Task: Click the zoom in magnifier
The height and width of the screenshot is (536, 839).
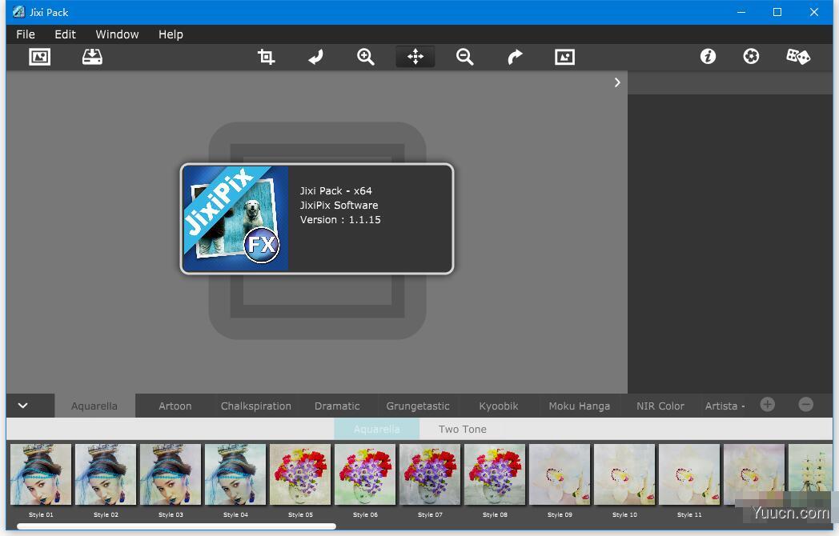Action: click(x=365, y=57)
